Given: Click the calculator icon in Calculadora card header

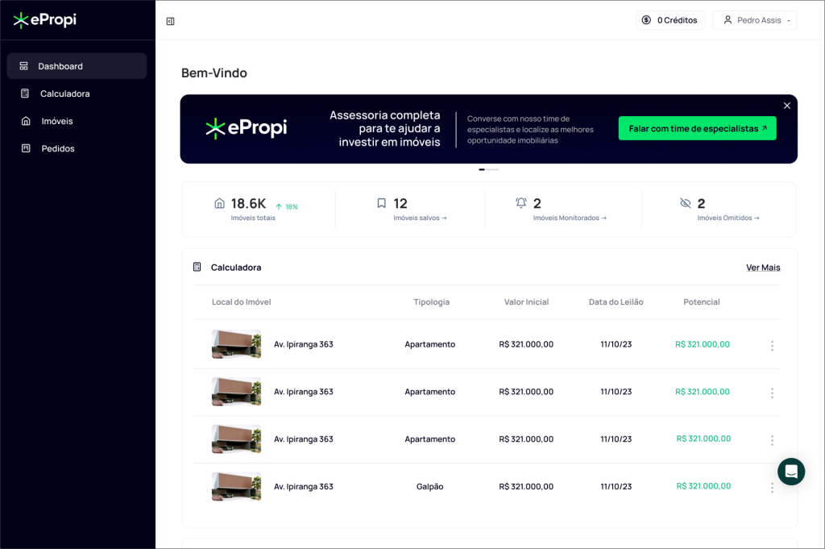Looking at the screenshot, I should click(197, 267).
